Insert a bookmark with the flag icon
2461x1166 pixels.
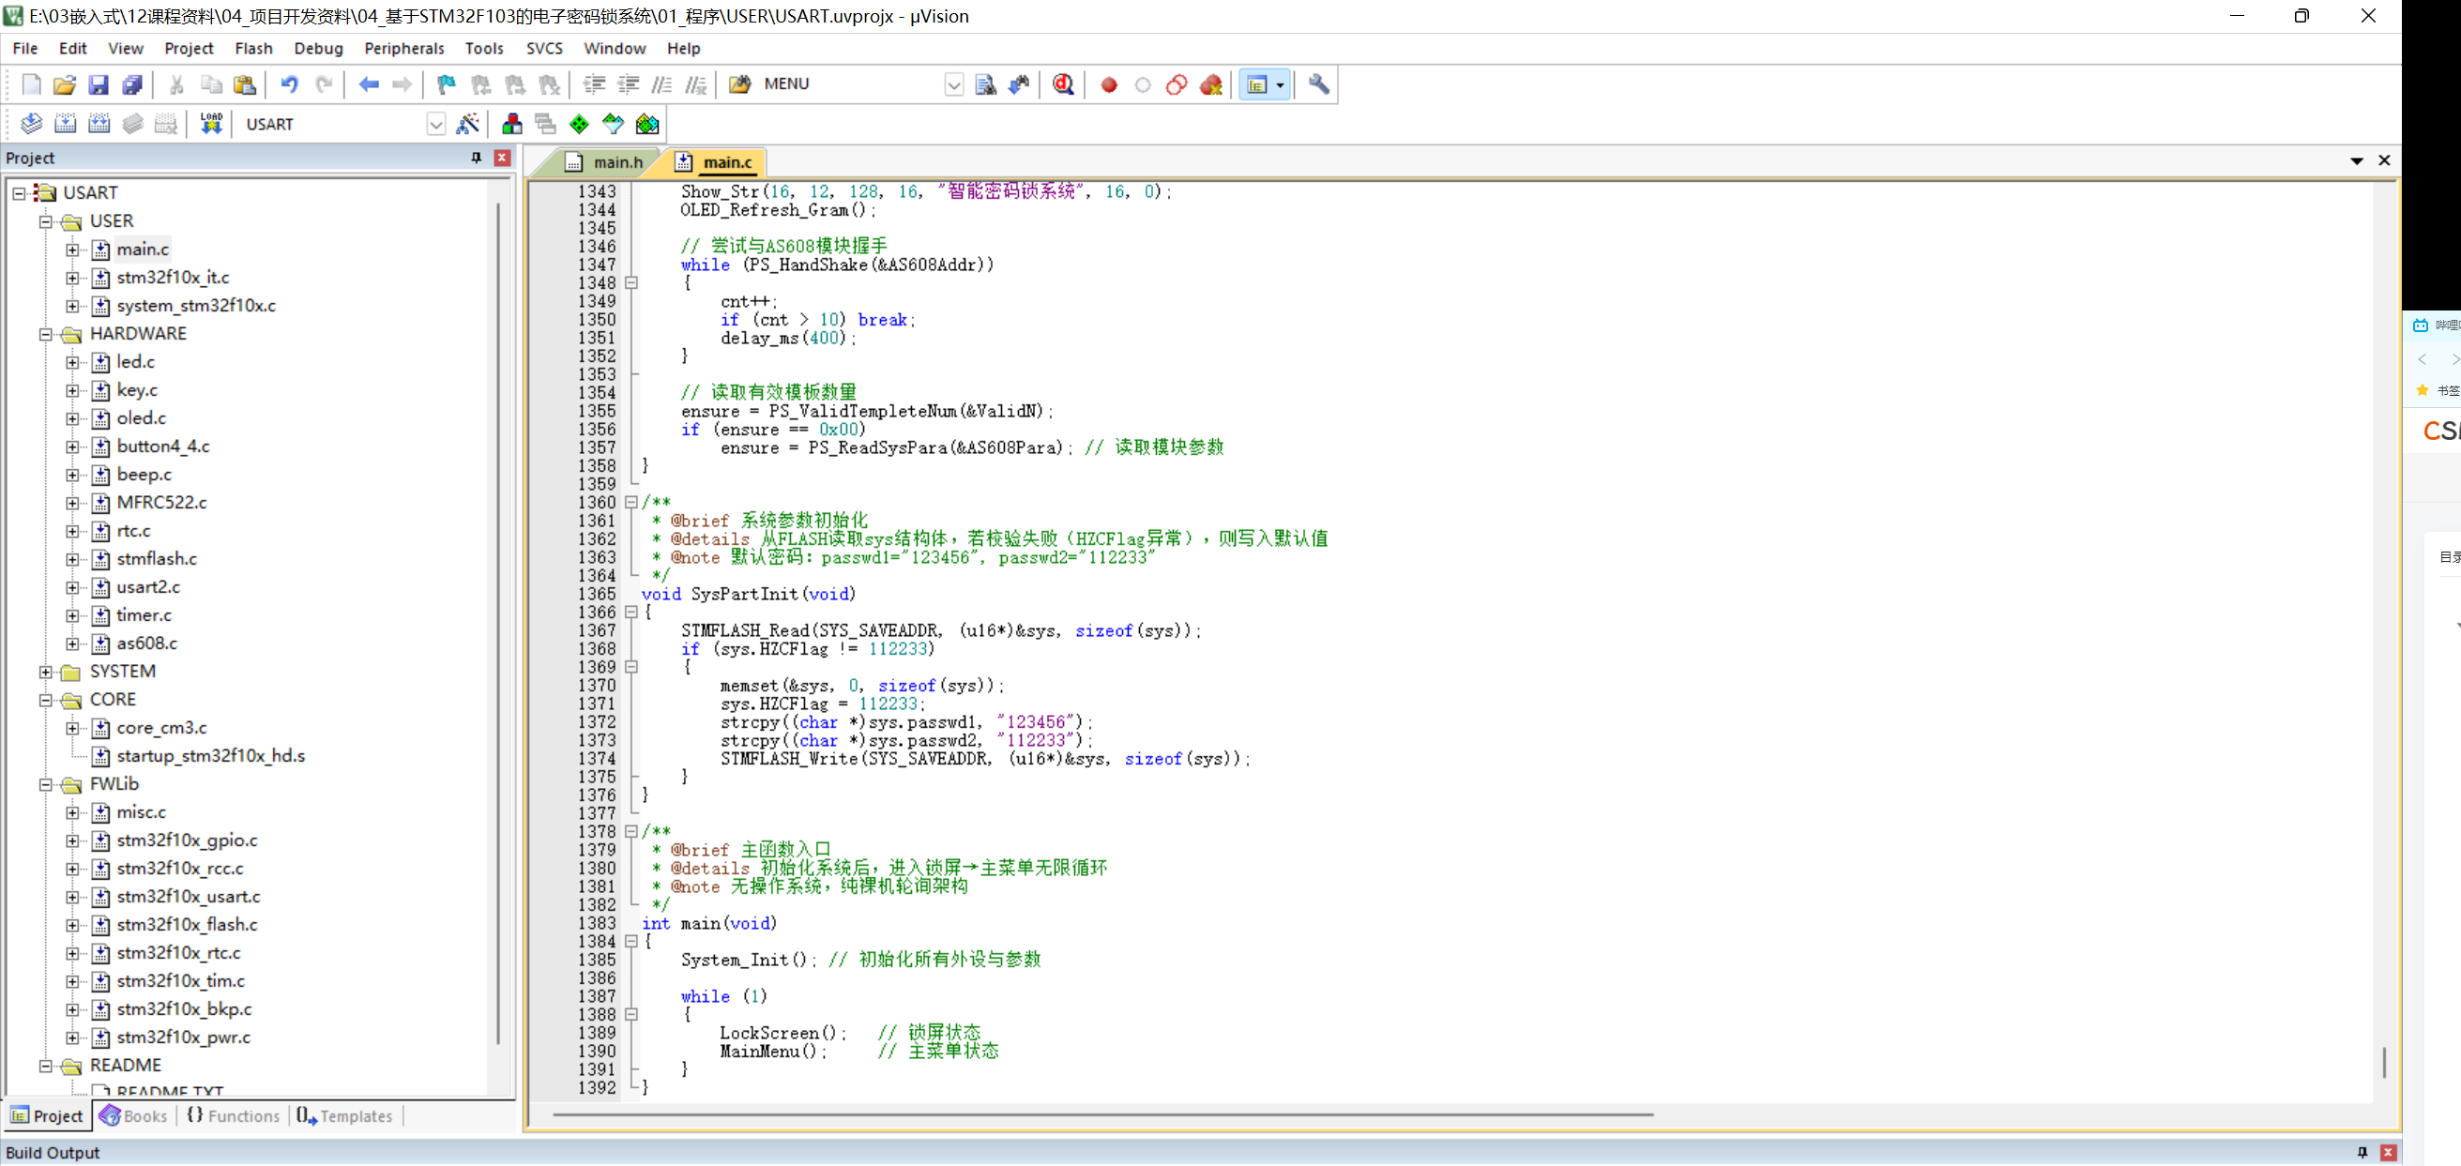(447, 85)
